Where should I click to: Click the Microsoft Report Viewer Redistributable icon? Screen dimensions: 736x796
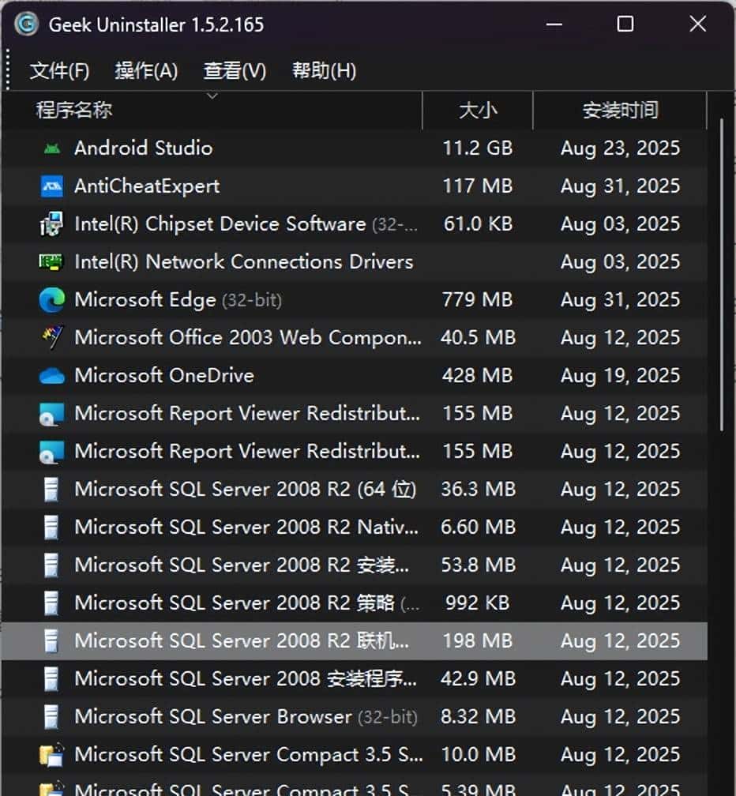(51, 413)
